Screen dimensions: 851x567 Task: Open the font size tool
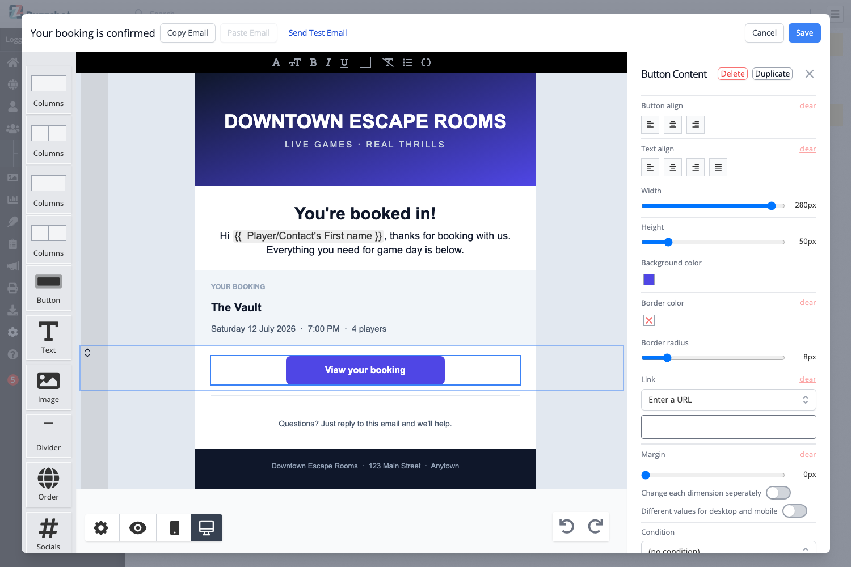point(294,62)
